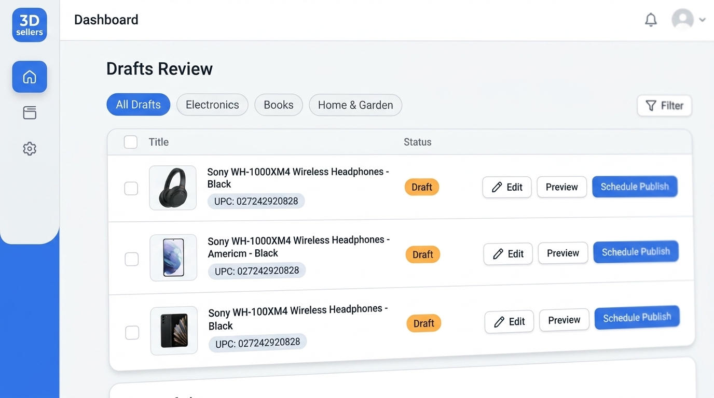Switch to the Electronics tab
This screenshot has width=714, height=398.
point(212,105)
